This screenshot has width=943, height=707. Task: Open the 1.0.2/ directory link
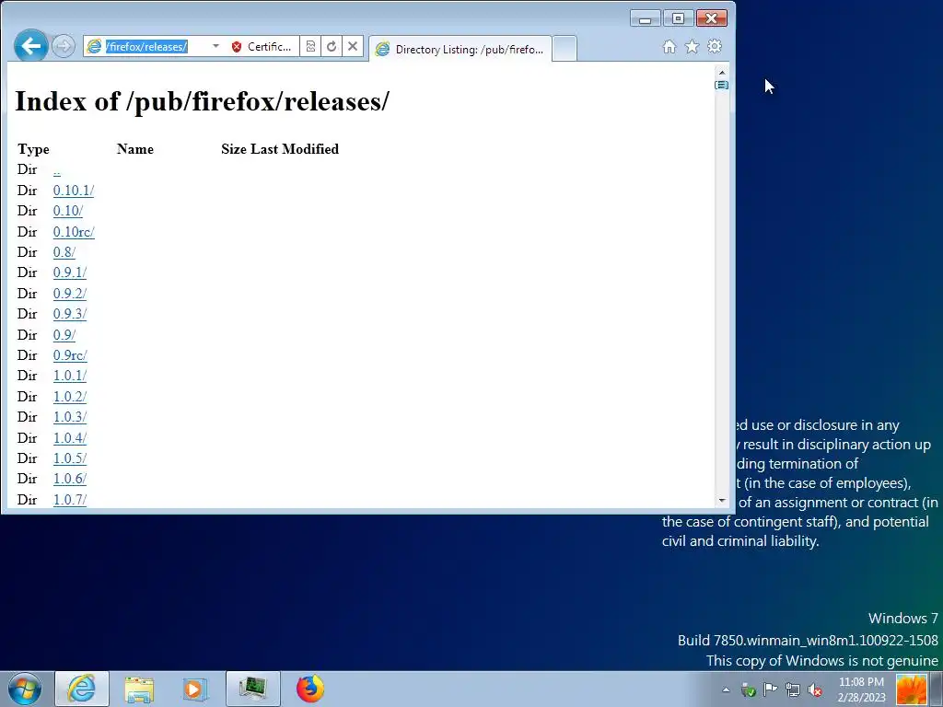70,397
